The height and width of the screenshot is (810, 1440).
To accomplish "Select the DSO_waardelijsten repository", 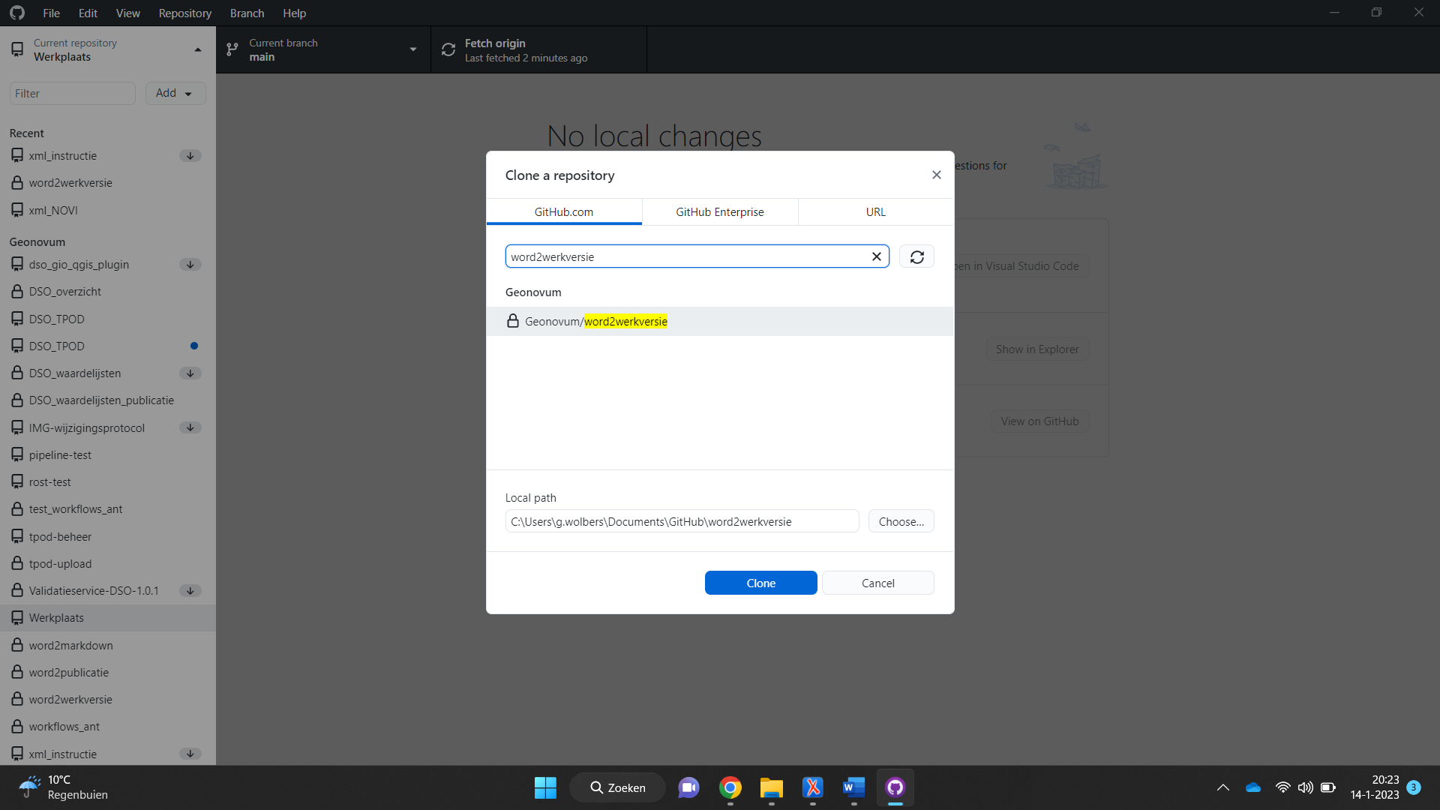I will (108, 373).
